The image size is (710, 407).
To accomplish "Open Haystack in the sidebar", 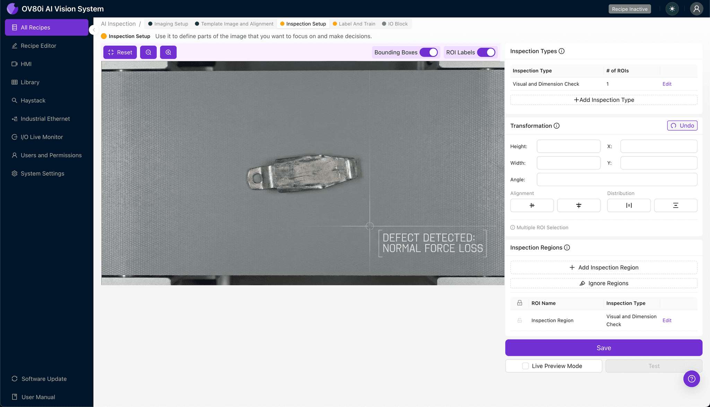I will click(x=46, y=100).
